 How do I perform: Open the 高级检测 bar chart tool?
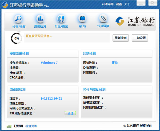tap(40, 19)
